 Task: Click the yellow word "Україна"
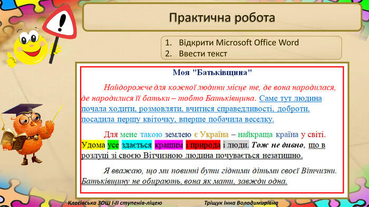215,134
